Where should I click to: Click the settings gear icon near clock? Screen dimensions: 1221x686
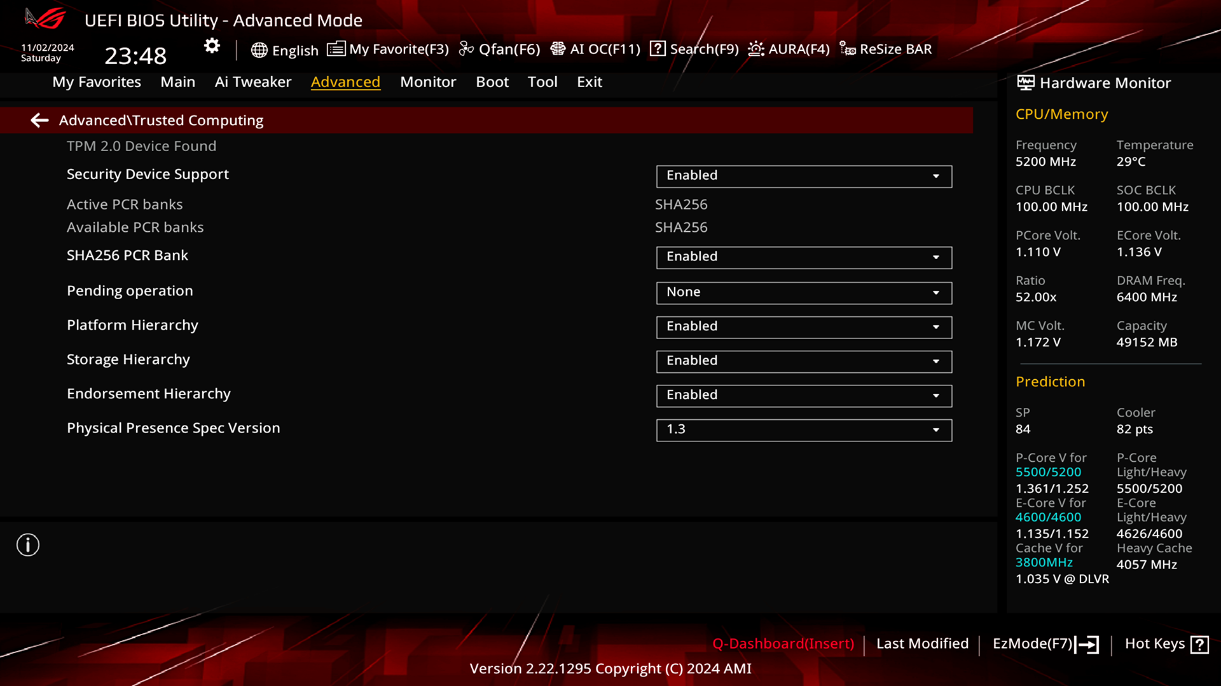[x=212, y=46]
